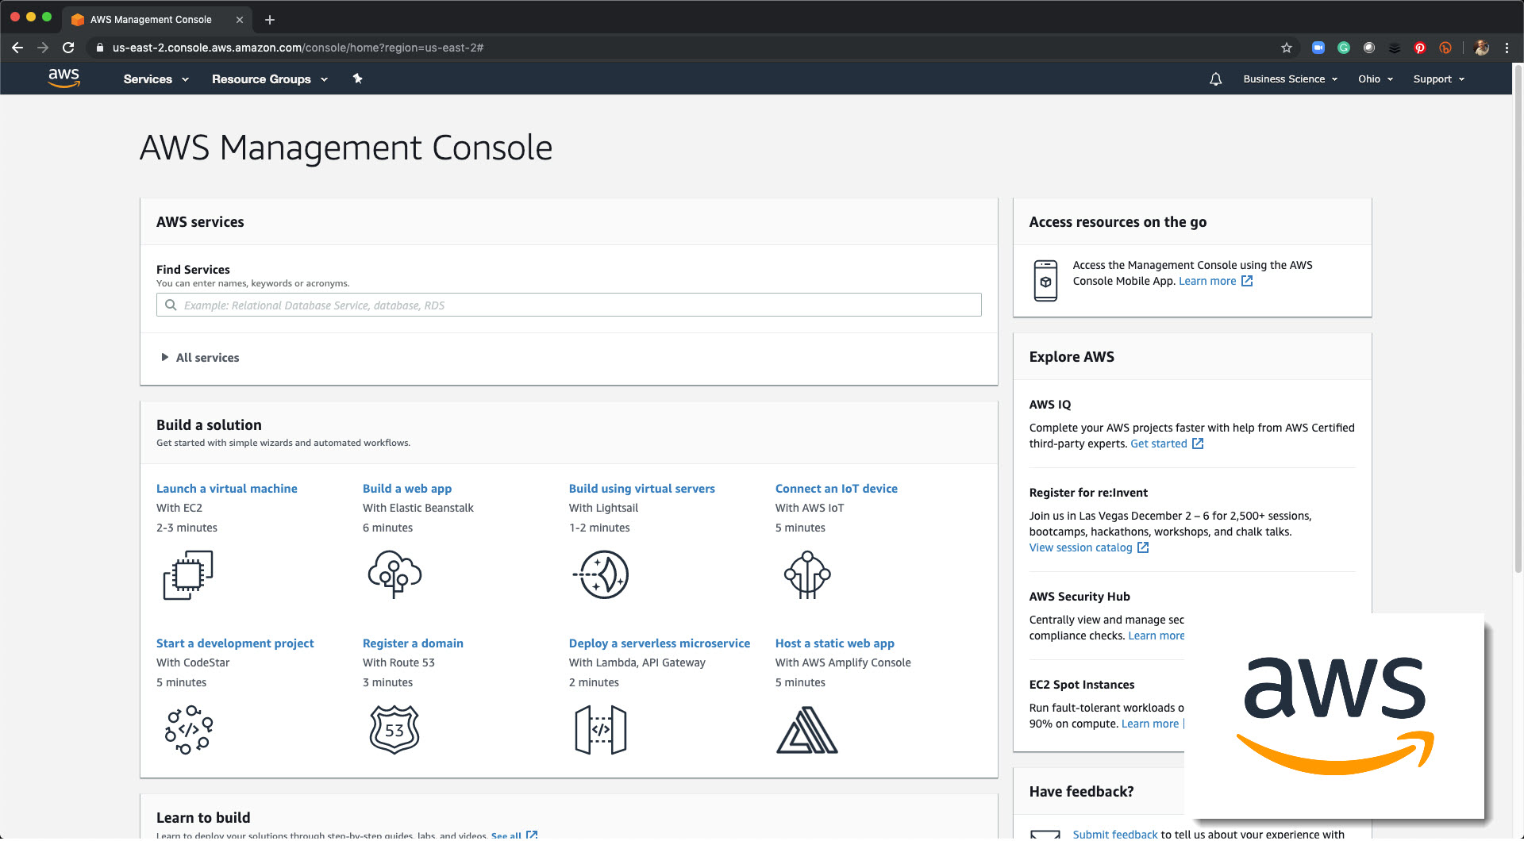Image resolution: width=1524 pixels, height=841 pixels.
Task: Open Launch a virtual machine link
Action: (x=227, y=488)
